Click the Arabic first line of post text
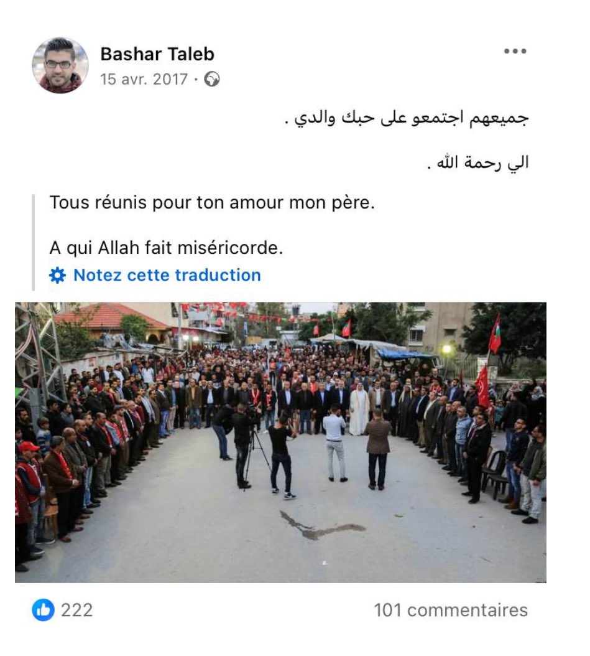 pyautogui.click(x=407, y=118)
